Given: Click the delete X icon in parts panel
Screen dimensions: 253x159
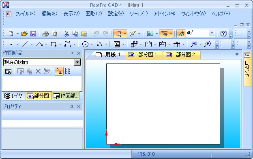Looking at the screenshot, I should point(38,71).
